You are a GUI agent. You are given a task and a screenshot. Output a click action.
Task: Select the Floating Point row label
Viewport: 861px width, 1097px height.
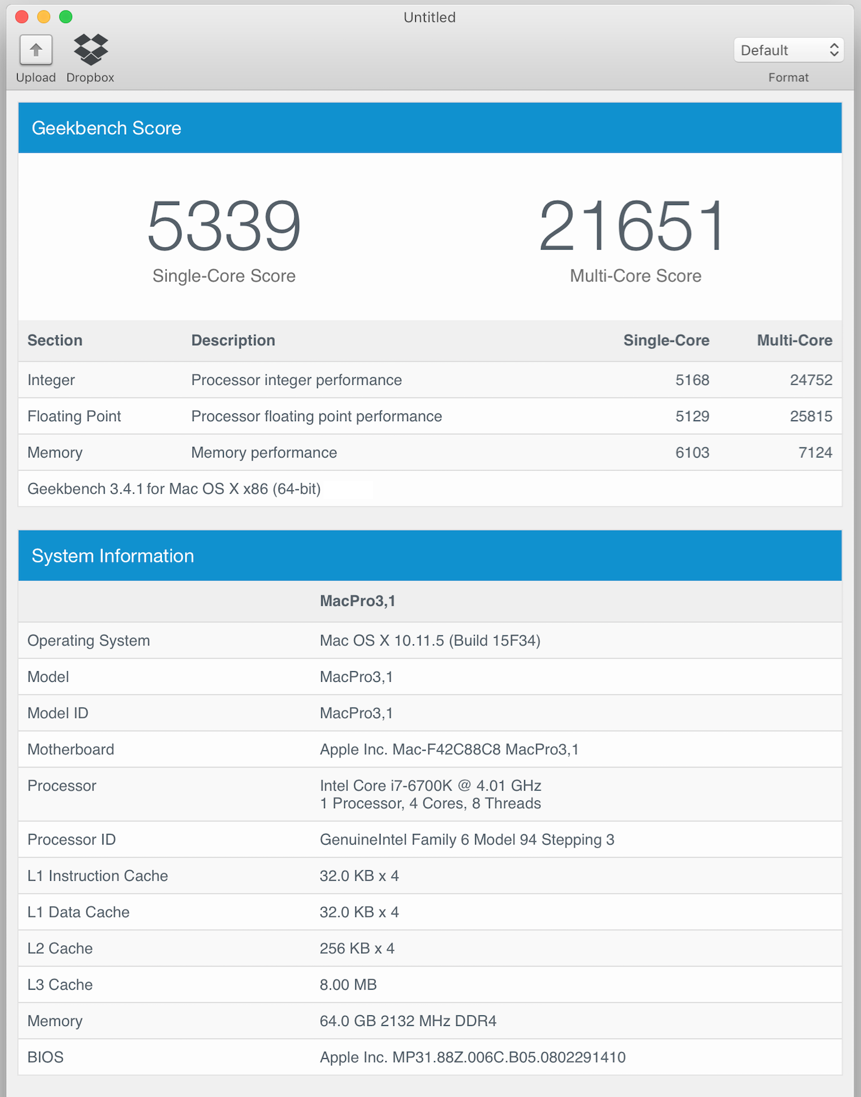[x=74, y=416]
